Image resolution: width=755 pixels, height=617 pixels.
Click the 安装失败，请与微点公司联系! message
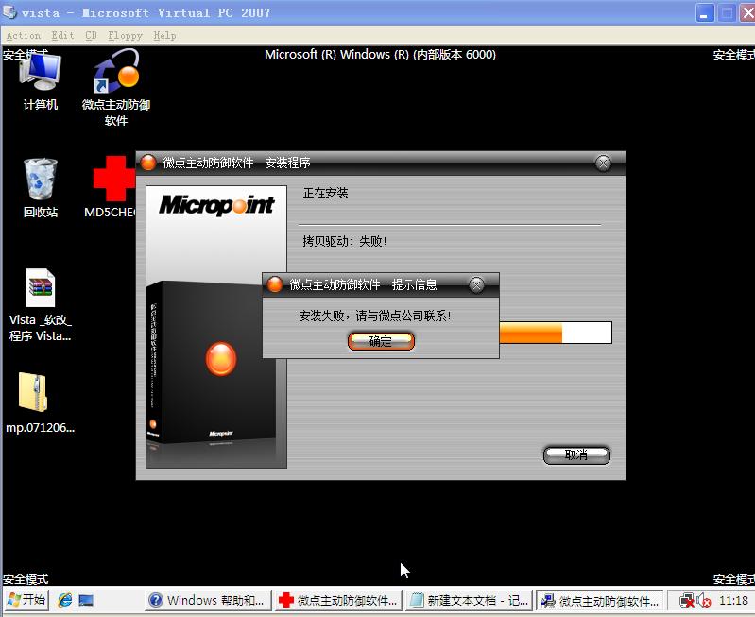[374, 316]
